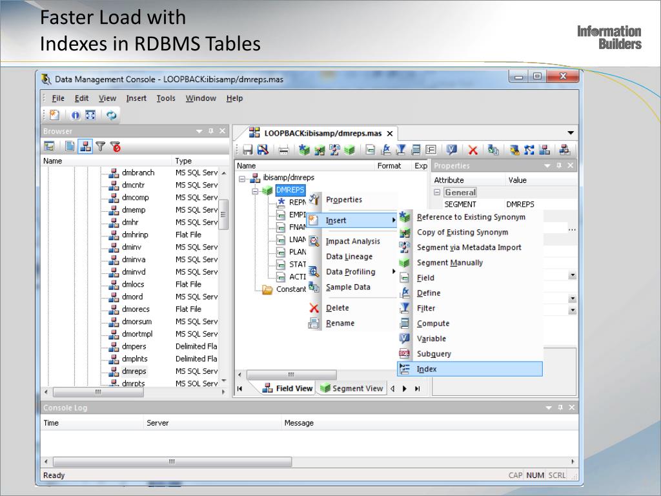Viewport: 661px width, 496px height.
Task: Open the Browser panel dropdown arrow
Action: click(x=199, y=132)
